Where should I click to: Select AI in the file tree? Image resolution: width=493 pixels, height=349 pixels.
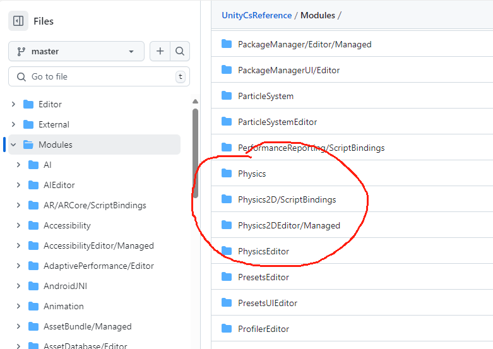pyautogui.click(x=47, y=165)
